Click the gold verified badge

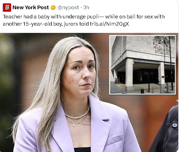[53, 8]
